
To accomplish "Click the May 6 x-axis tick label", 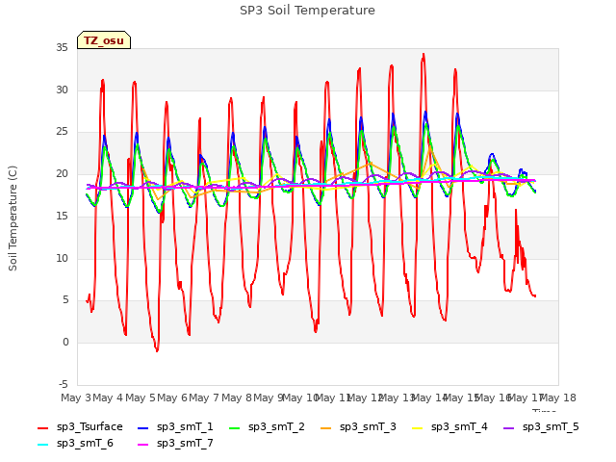I will click(x=172, y=398).
